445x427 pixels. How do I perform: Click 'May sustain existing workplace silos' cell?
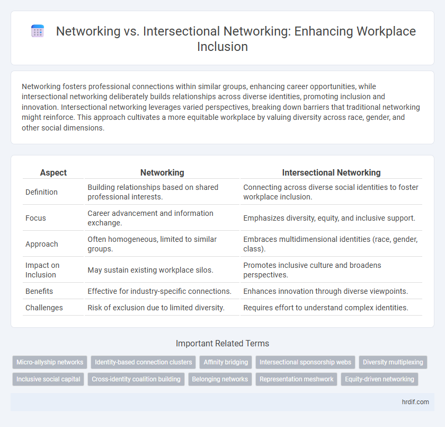click(162, 270)
